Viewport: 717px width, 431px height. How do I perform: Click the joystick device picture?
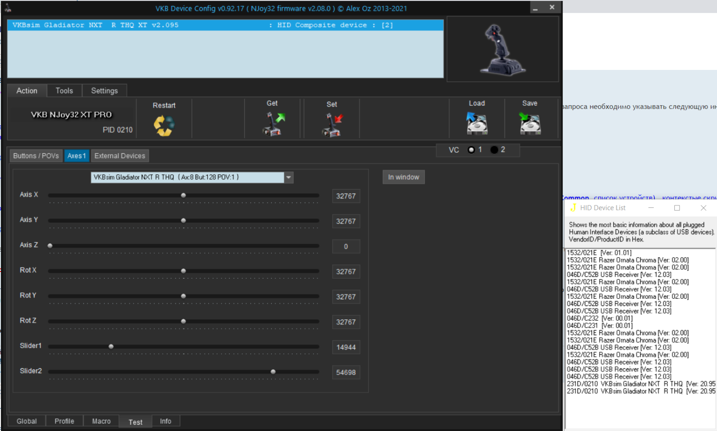click(x=502, y=50)
